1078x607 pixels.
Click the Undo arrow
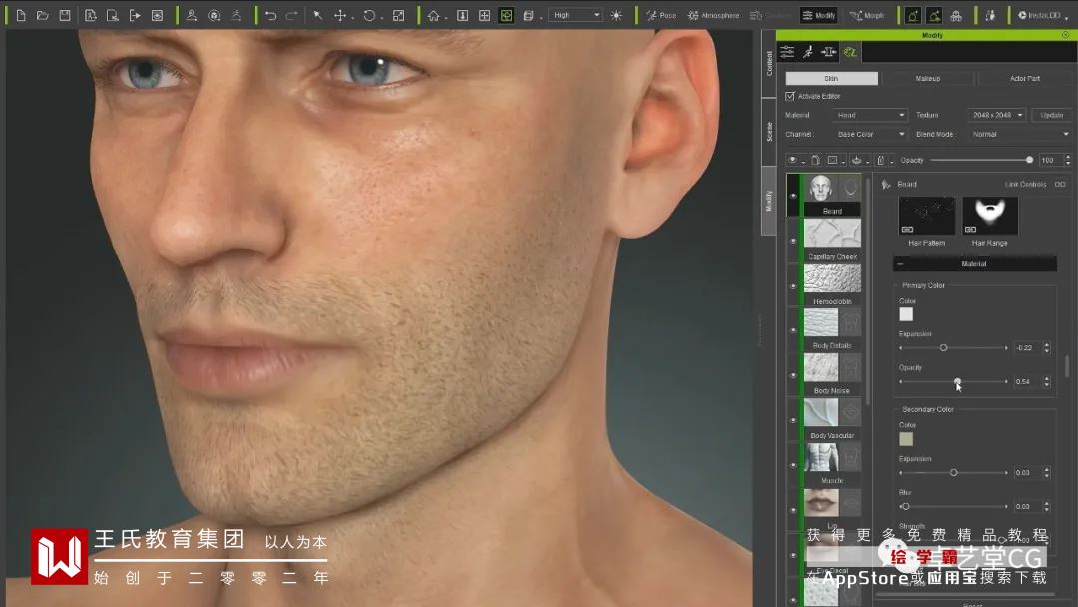tap(270, 15)
